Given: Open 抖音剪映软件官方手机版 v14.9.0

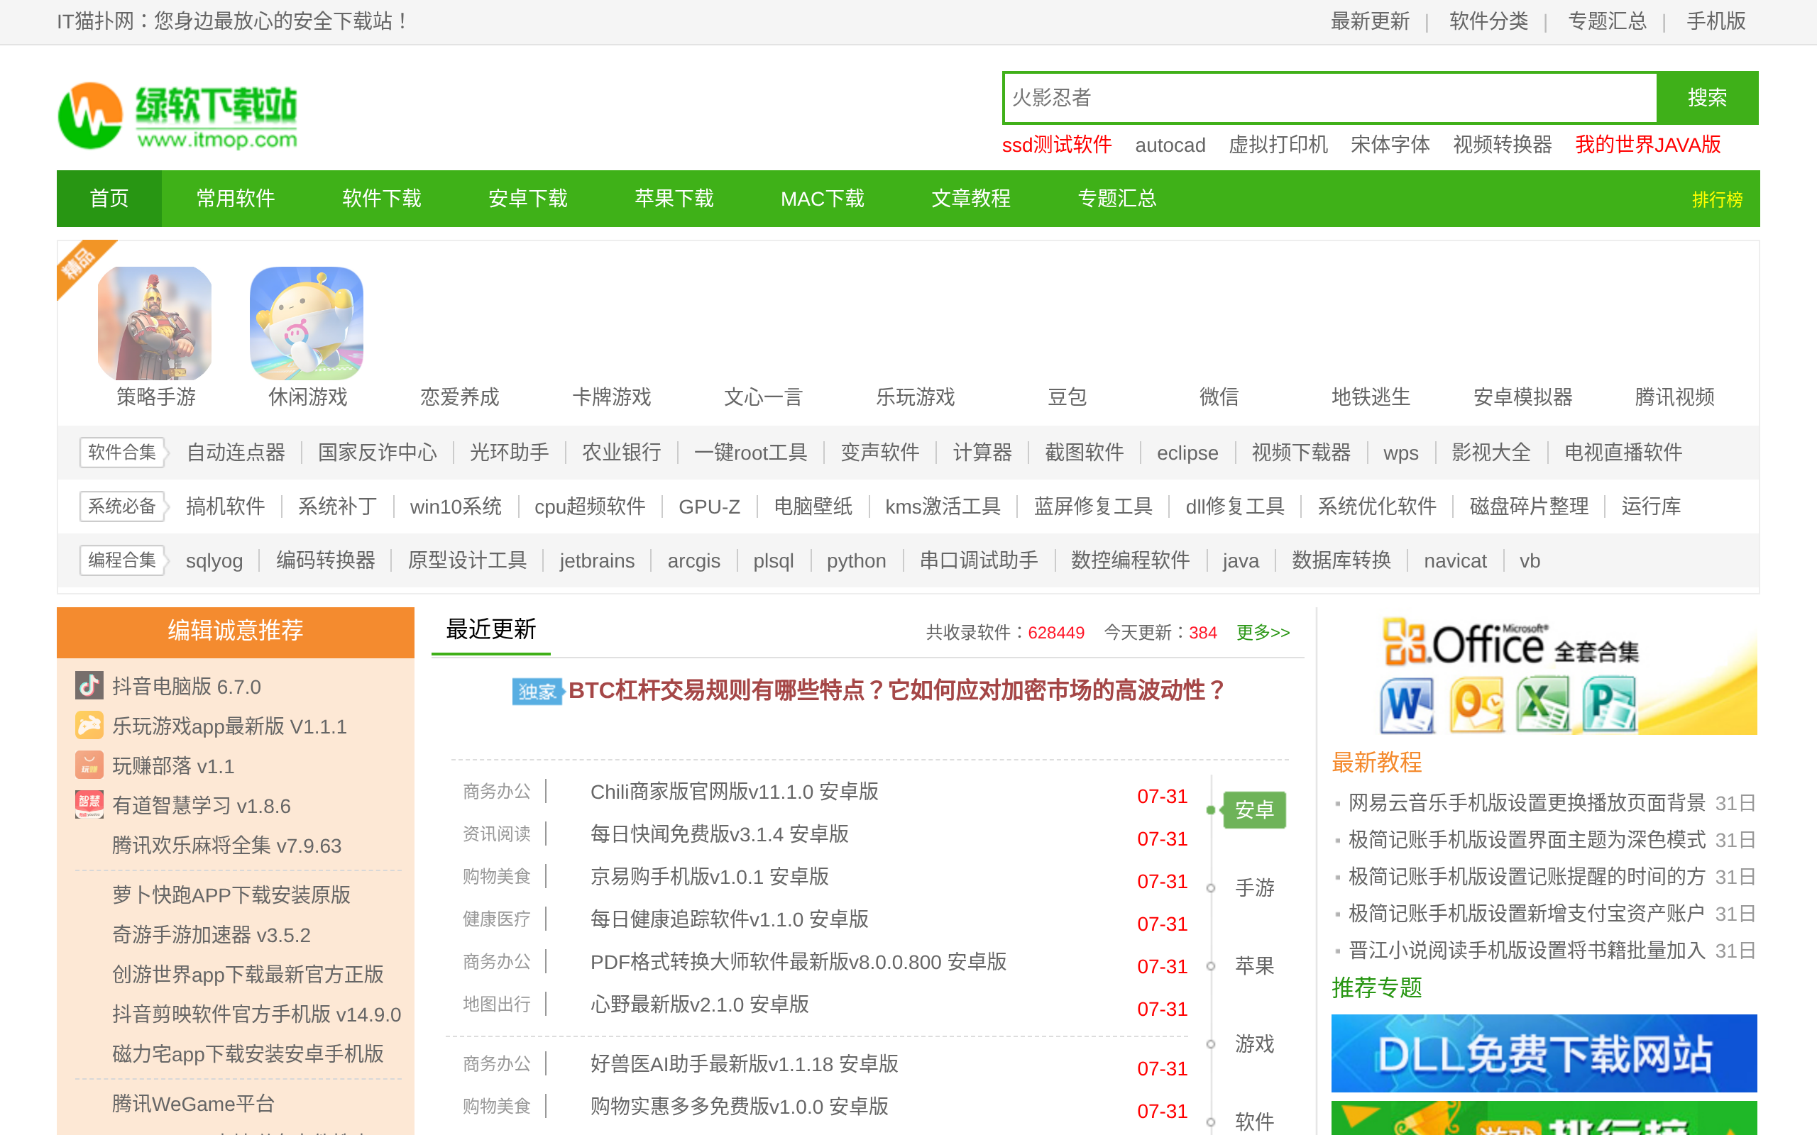Looking at the screenshot, I should pos(257,1015).
